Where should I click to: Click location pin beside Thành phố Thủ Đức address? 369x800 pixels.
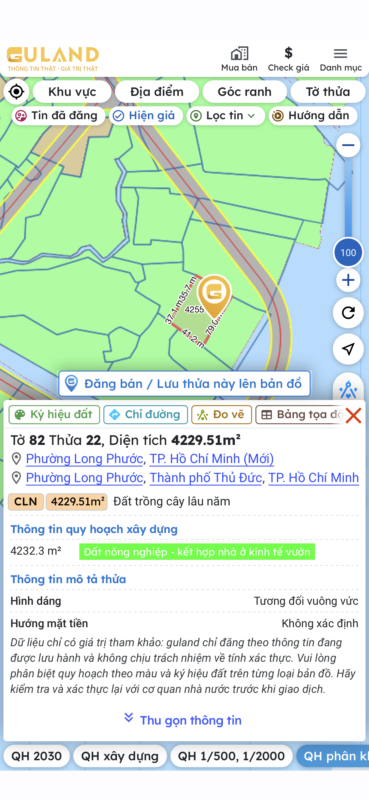tap(16, 478)
